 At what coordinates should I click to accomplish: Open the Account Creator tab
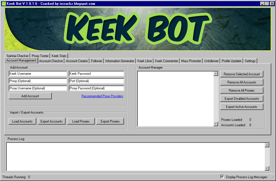click(x=77, y=61)
